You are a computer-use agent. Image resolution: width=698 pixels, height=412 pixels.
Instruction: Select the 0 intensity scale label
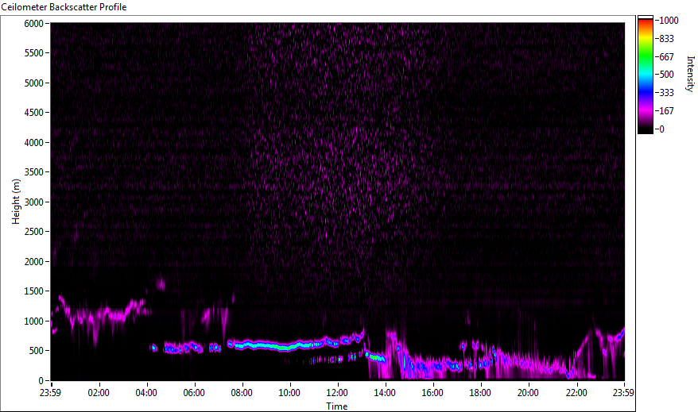click(x=662, y=129)
